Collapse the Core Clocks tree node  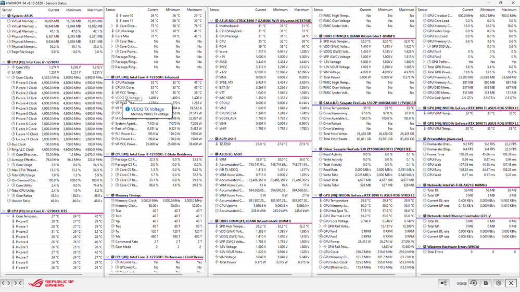[8, 77]
